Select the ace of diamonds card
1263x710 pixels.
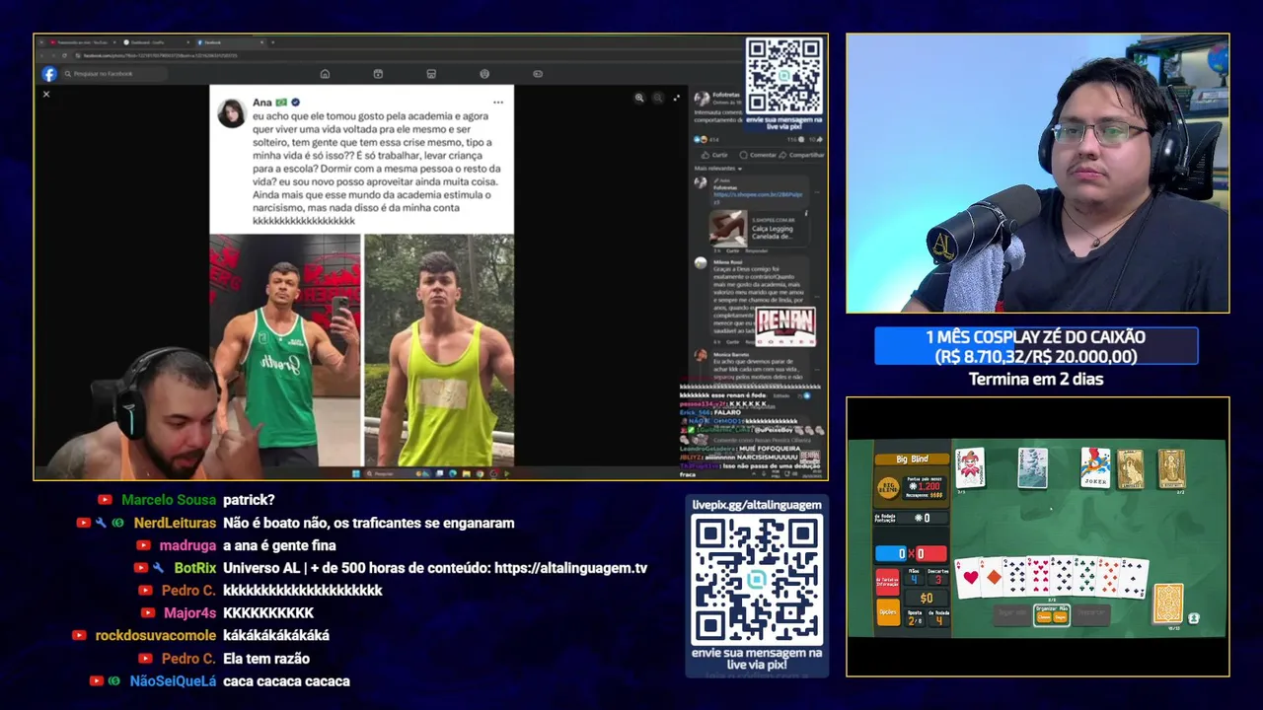point(991,578)
